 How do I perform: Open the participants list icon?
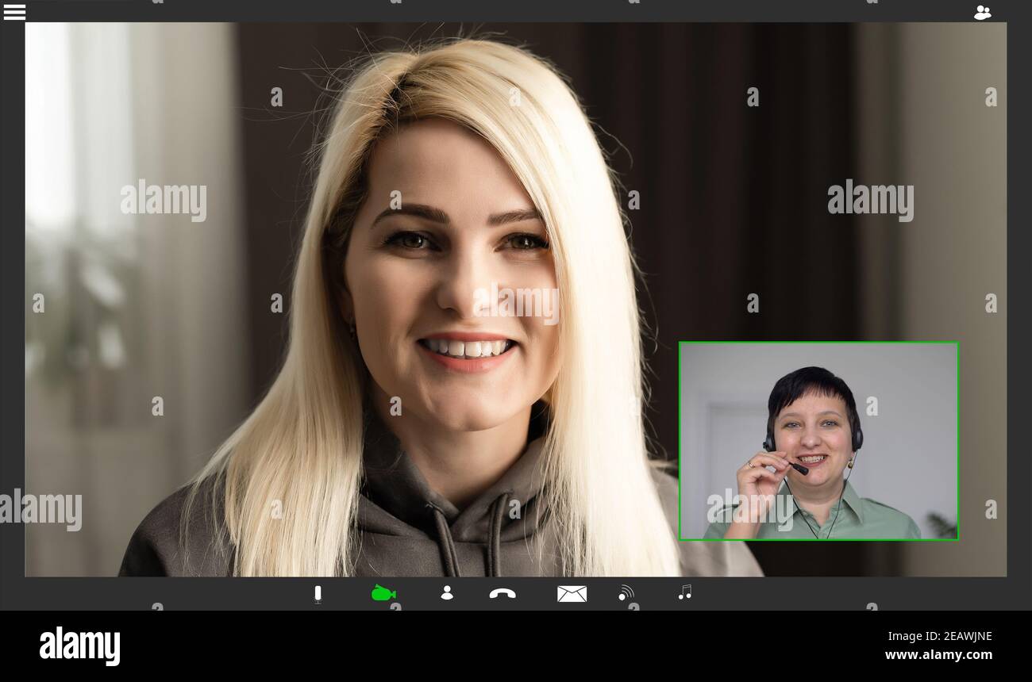(982, 12)
